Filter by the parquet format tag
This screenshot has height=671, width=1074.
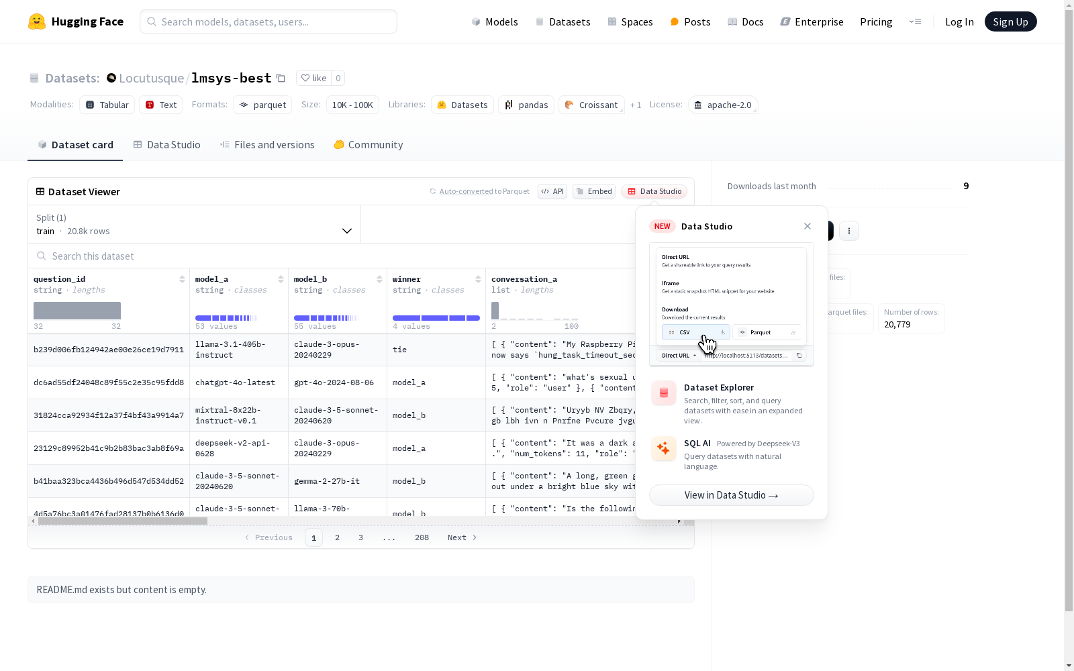[x=262, y=105]
